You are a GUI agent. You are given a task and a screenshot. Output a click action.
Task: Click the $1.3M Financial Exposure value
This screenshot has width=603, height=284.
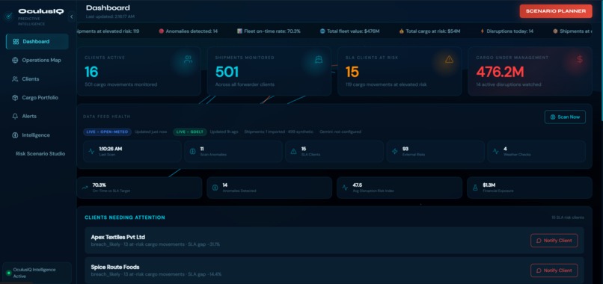489,185
